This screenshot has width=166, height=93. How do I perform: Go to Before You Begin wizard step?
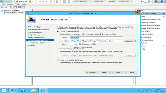[x=35, y=27]
